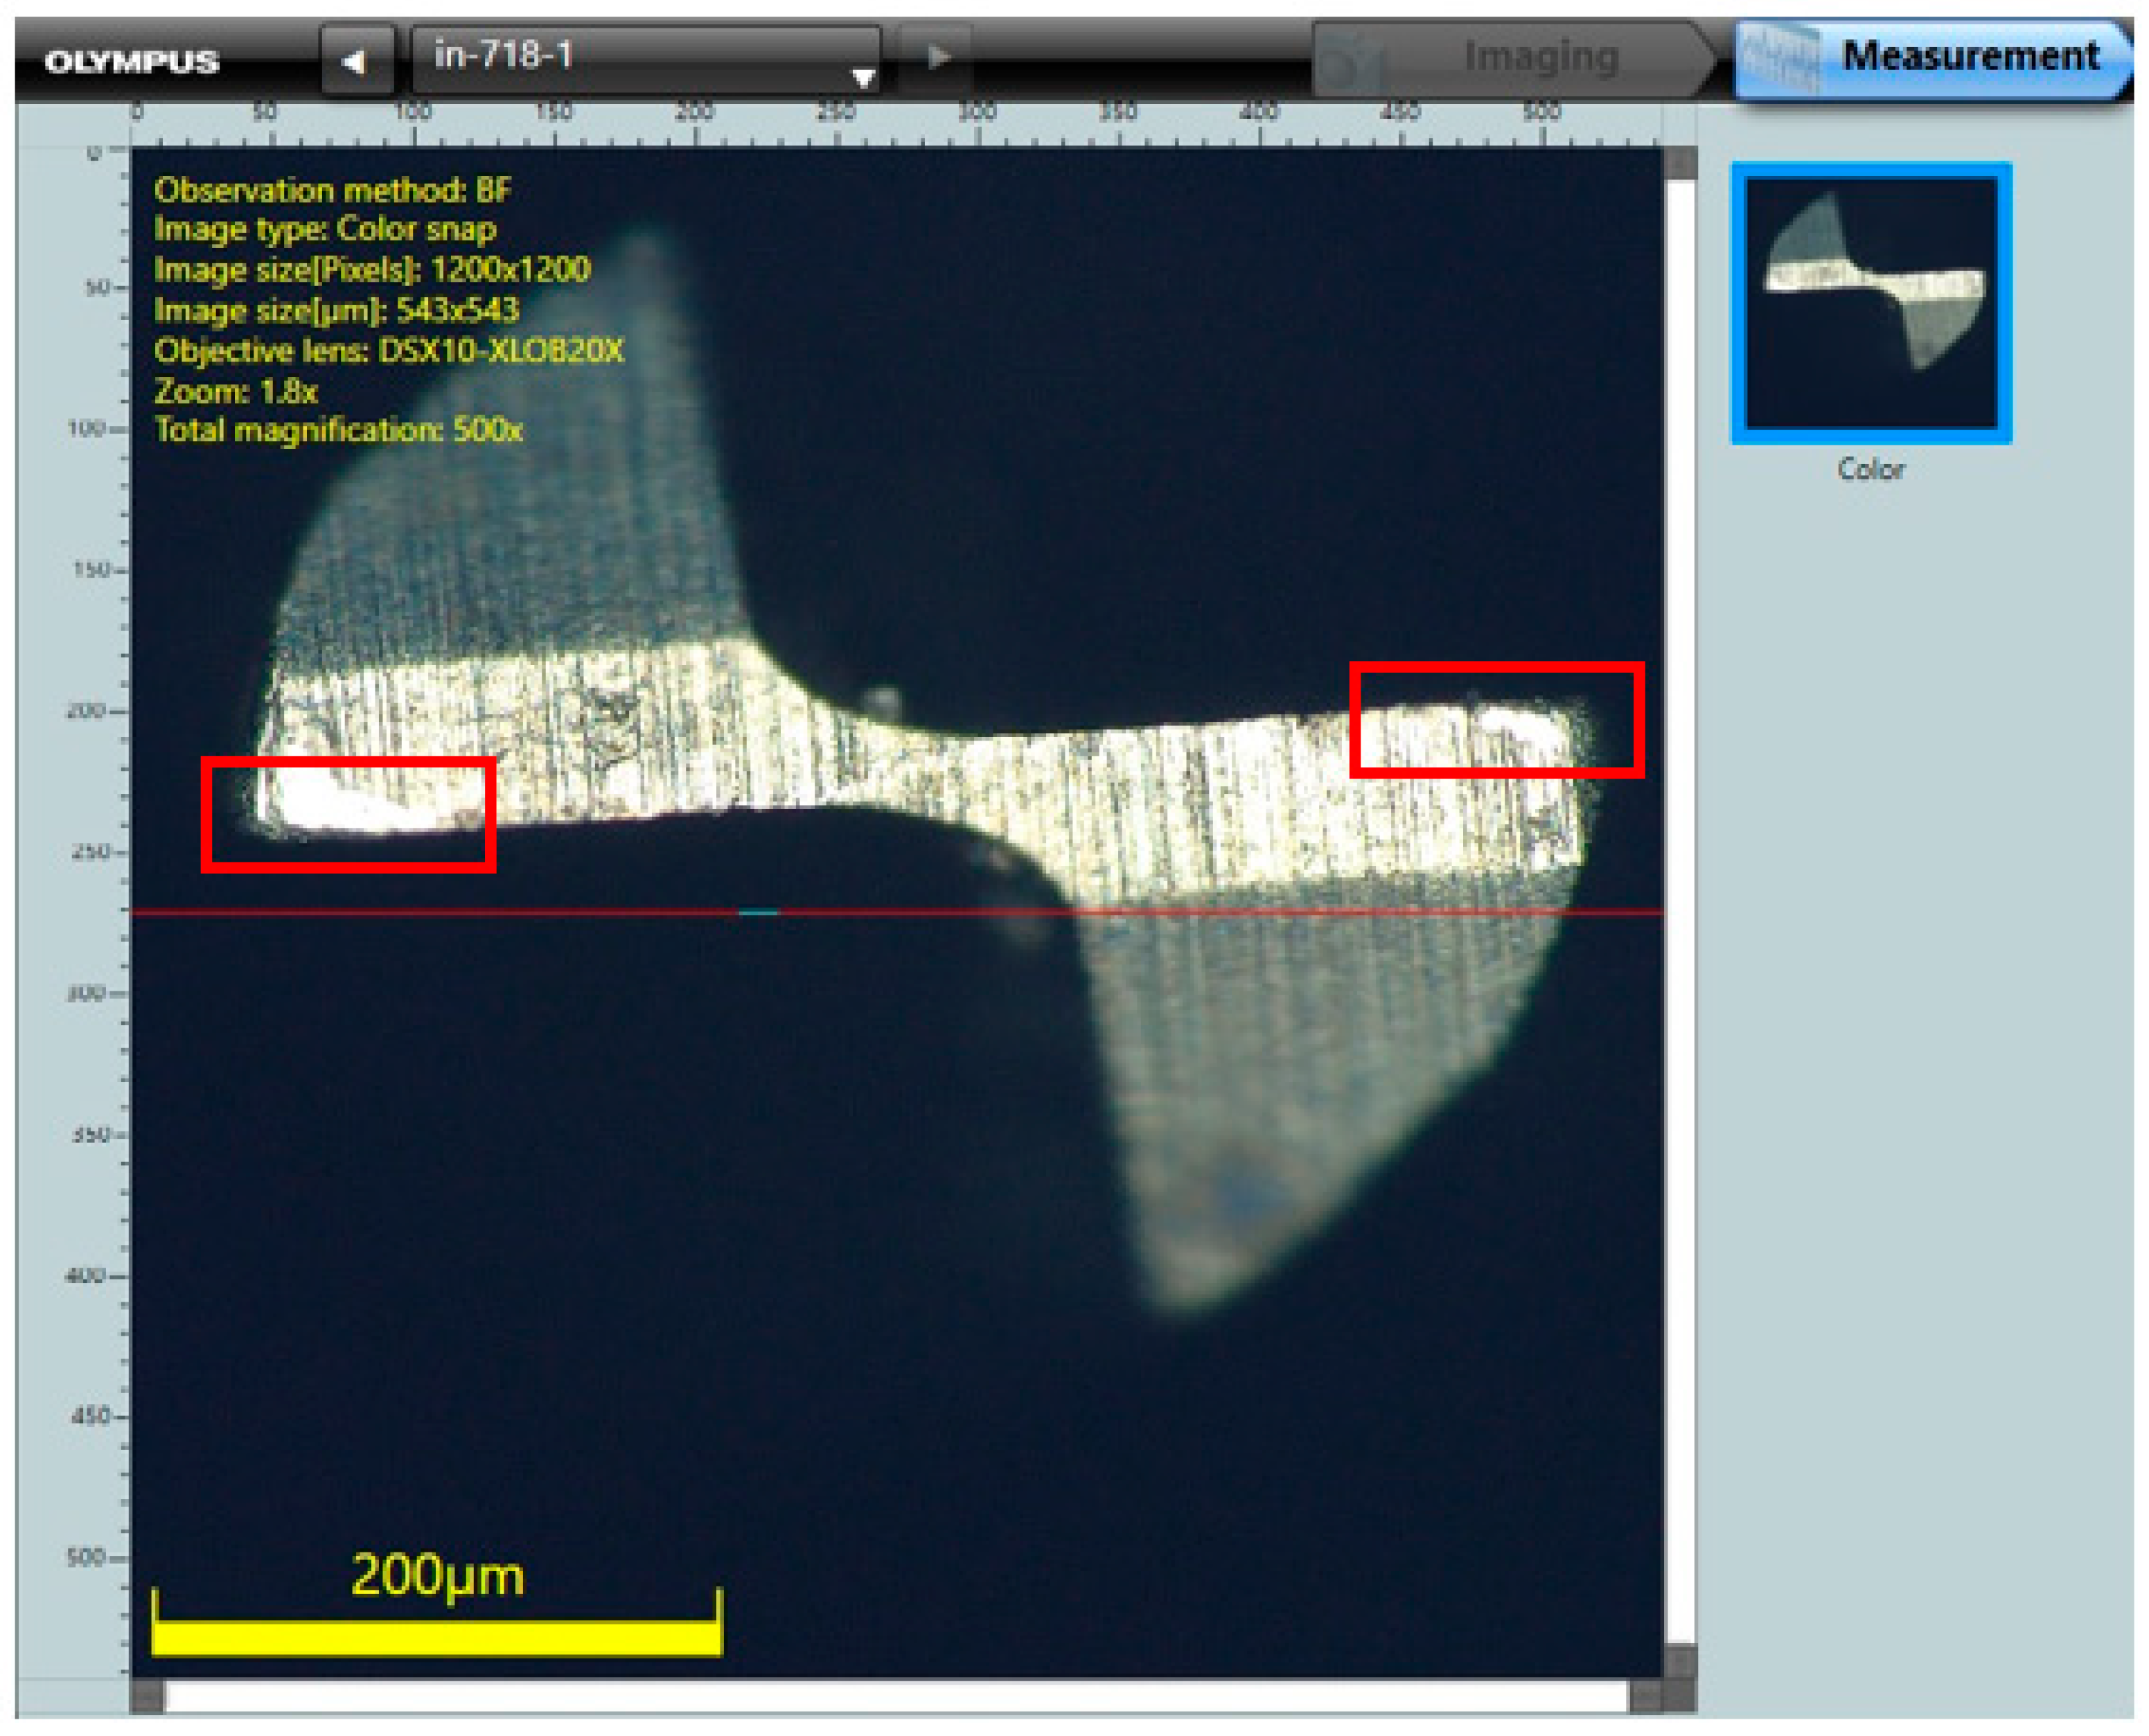Click the vertical scrollbar track
2149x1736 pixels.
coord(1680,900)
